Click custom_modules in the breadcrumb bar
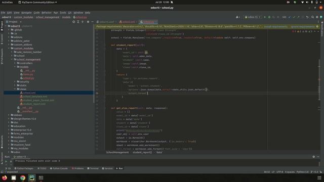Screen dimensions: 324x182 click(x=23, y=17)
